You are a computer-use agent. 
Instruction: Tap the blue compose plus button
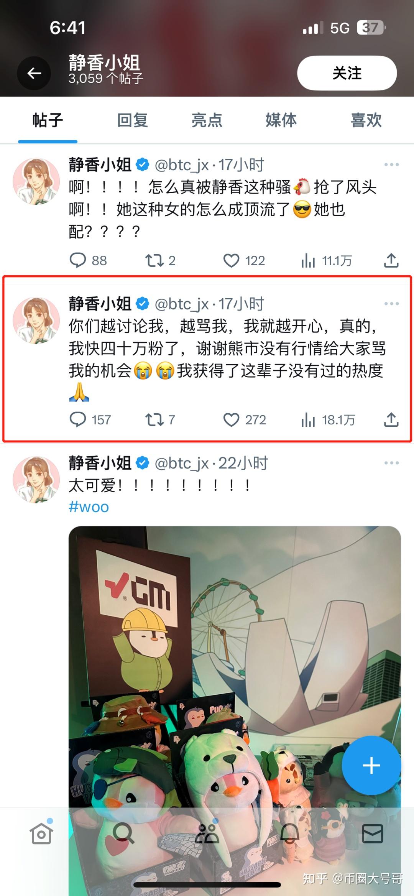[x=371, y=766]
